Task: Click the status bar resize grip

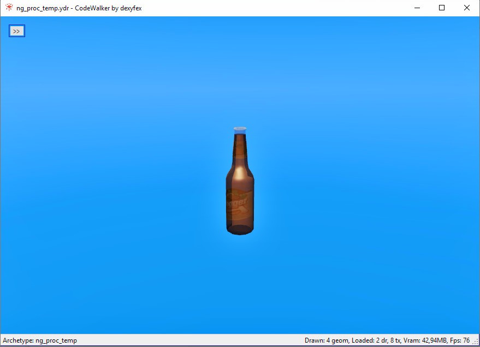Action: click(x=476, y=343)
